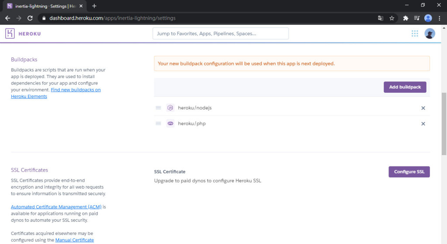This screenshot has width=447, height=244.
Task: Remove the heroku/php buildpack
Action: click(x=423, y=124)
